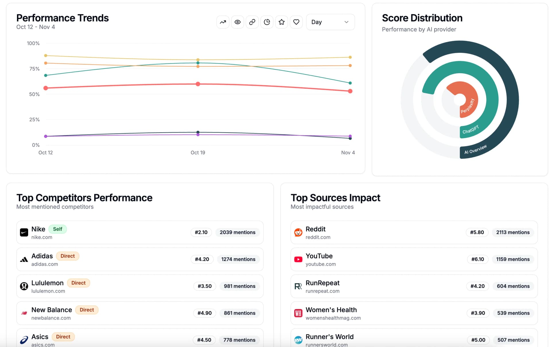Toggle the eye visibility icon on Performance Trends

(238, 22)
